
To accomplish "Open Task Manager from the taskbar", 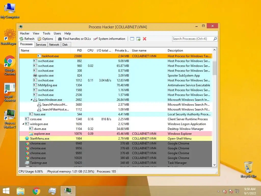I will [52, 191].
